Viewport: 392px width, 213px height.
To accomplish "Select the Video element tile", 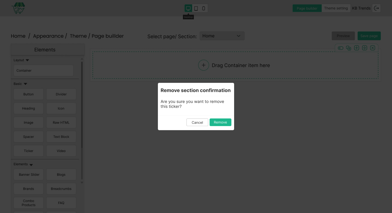I will pyautogui.click(x=61, y=151).
